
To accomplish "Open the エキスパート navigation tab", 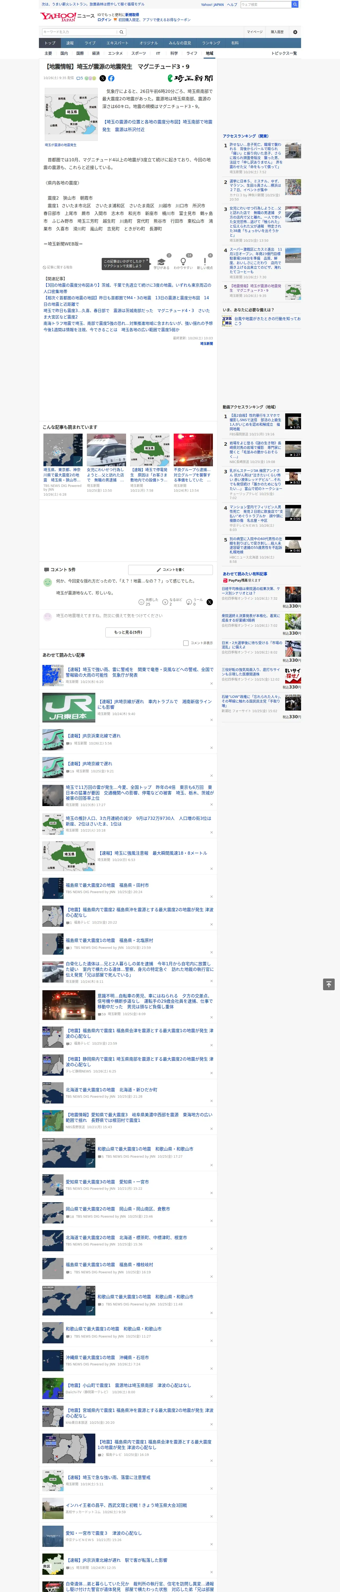I will pos(117,43).
